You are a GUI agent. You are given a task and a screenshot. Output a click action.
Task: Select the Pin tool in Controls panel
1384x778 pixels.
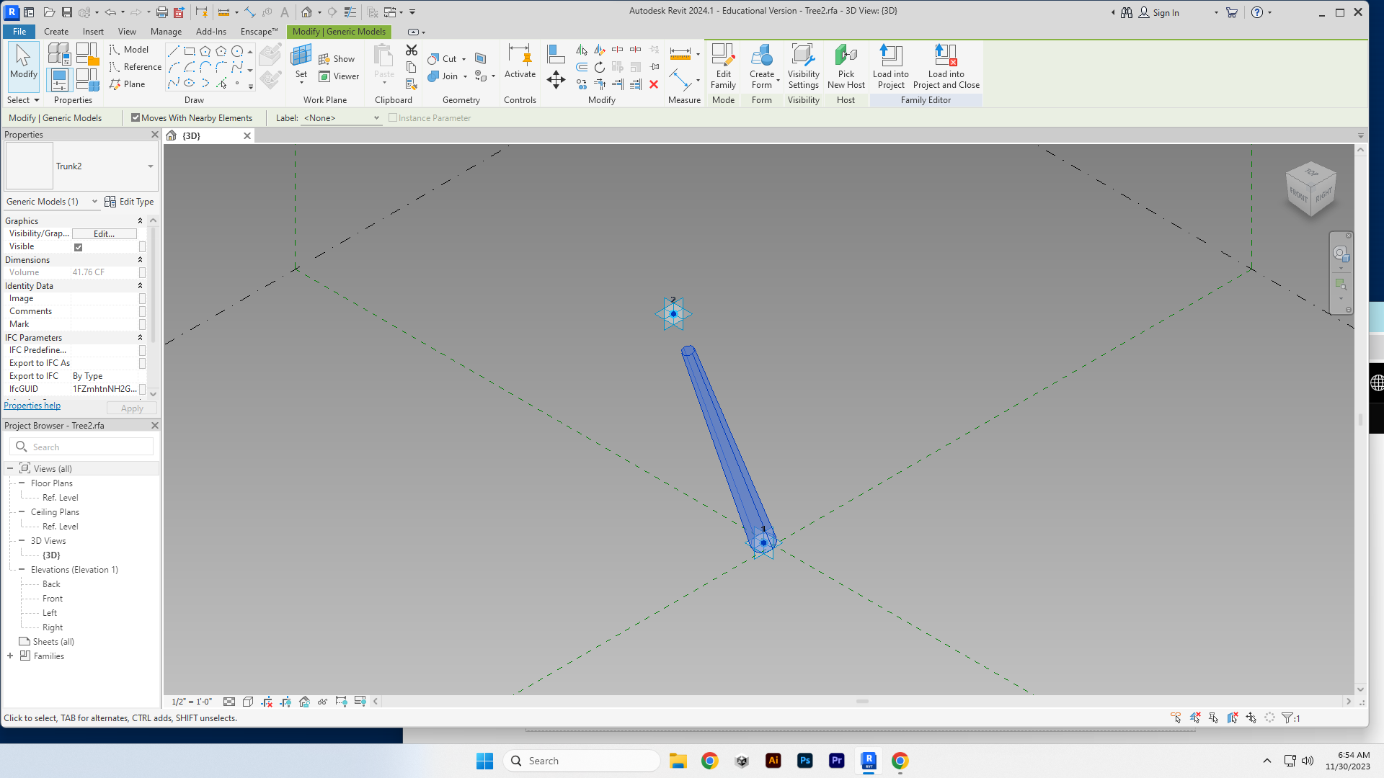click(x=520, y=58)
